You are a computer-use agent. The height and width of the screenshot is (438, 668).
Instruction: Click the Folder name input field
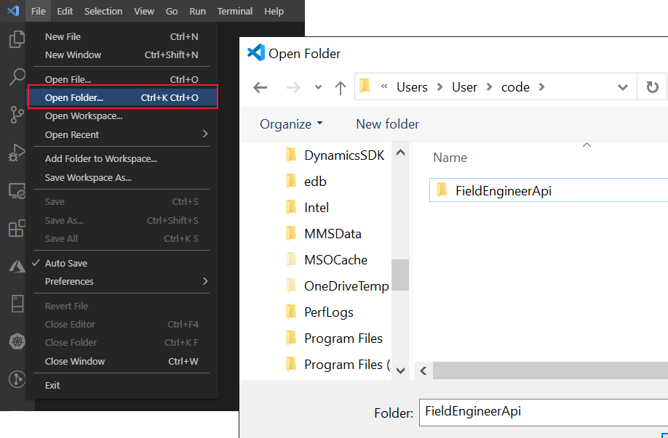(x=544, y=412)
